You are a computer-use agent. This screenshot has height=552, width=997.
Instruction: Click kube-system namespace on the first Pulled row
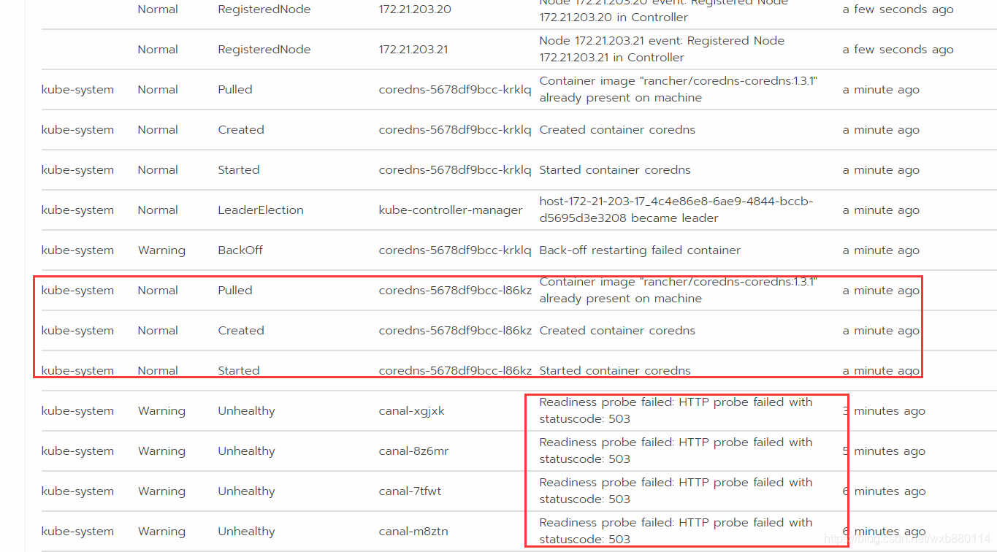tap(77, 89)
